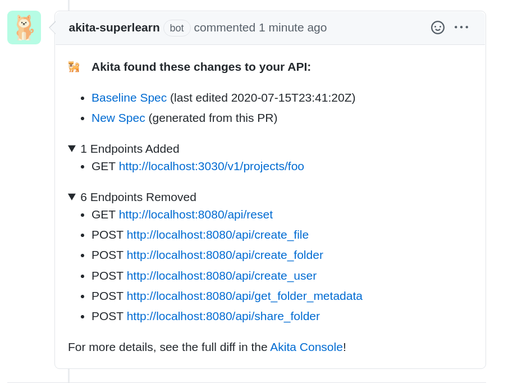
Task: Collapse the 1 Endpoints Added section
Action: pyautogui.click(x=72, y=149)
